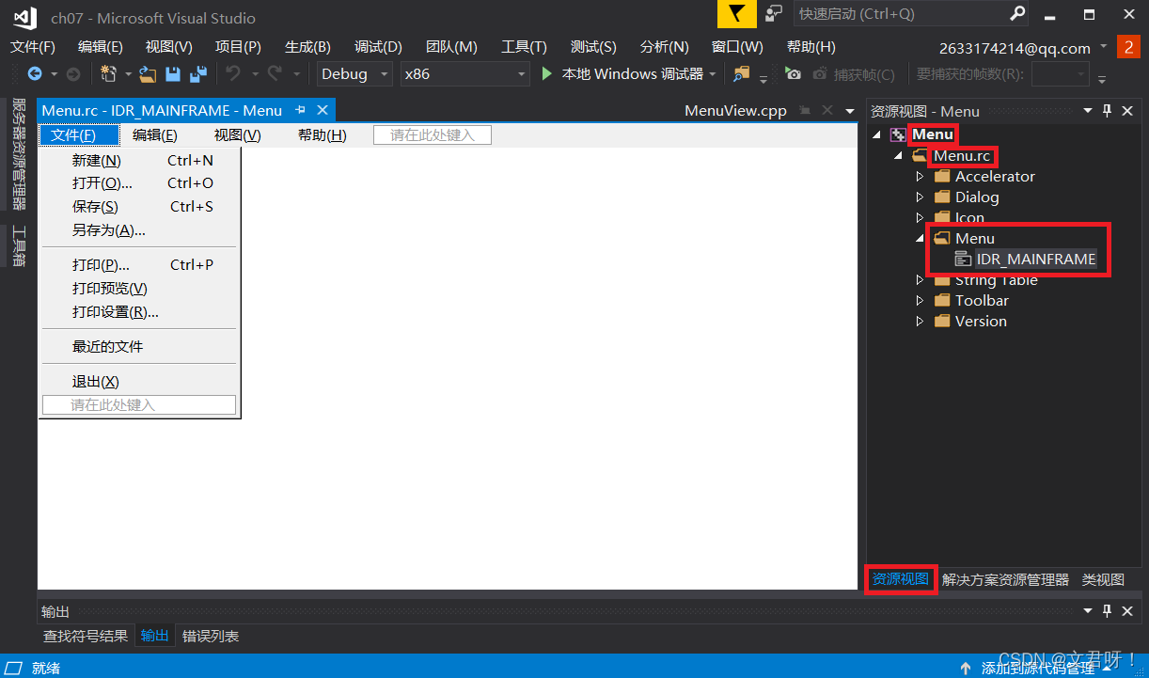
Task: Click the New Project toolbar icon
Action: (x=108, y=73)
